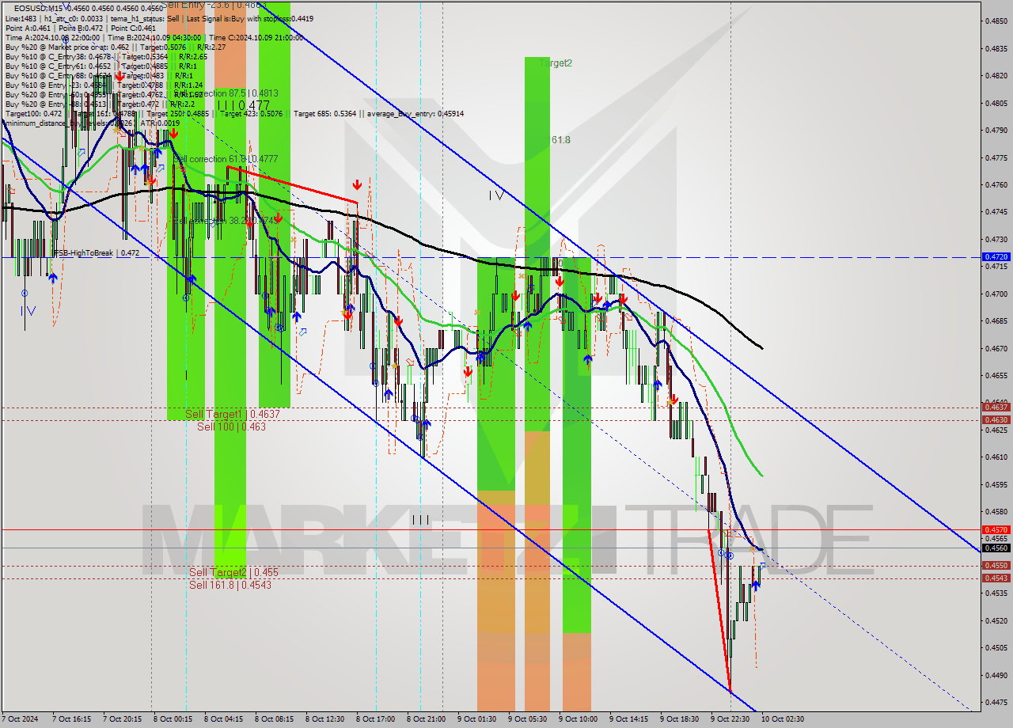Click the '9 Oct 18:30' time label
Viewport: 1013px width, 728px height.
click(x=679, y=719)
